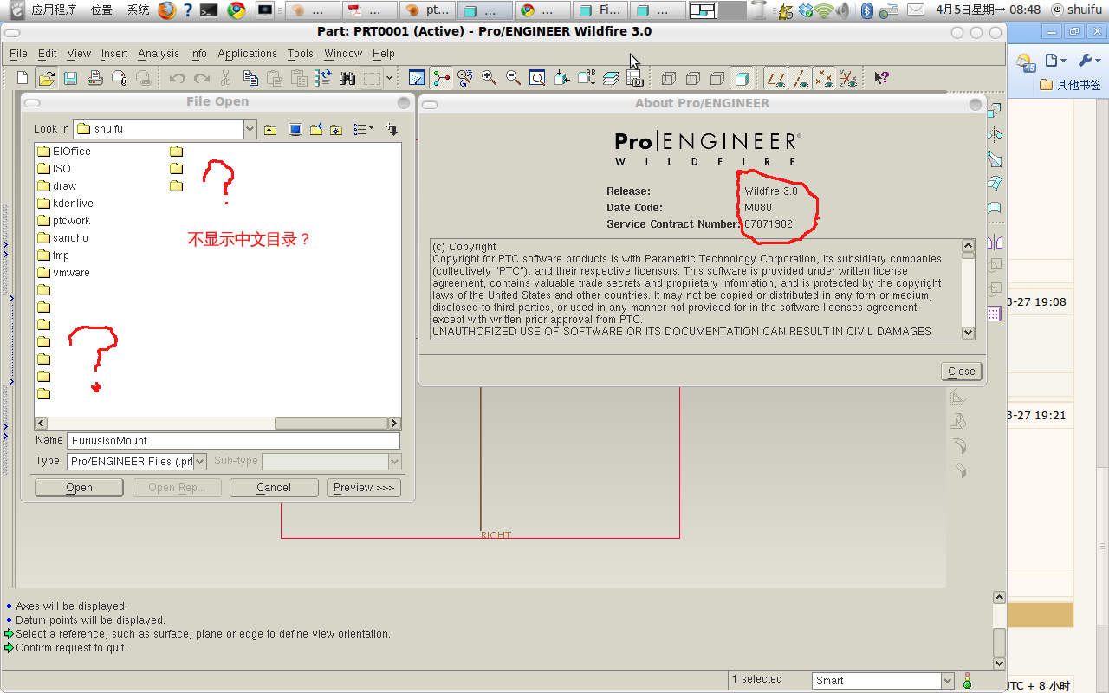Image resolution: width=1109 pixels, height=693 pixels.
Task: Click the Zoom Out magnifier icon
Action: tap(513, 78)
